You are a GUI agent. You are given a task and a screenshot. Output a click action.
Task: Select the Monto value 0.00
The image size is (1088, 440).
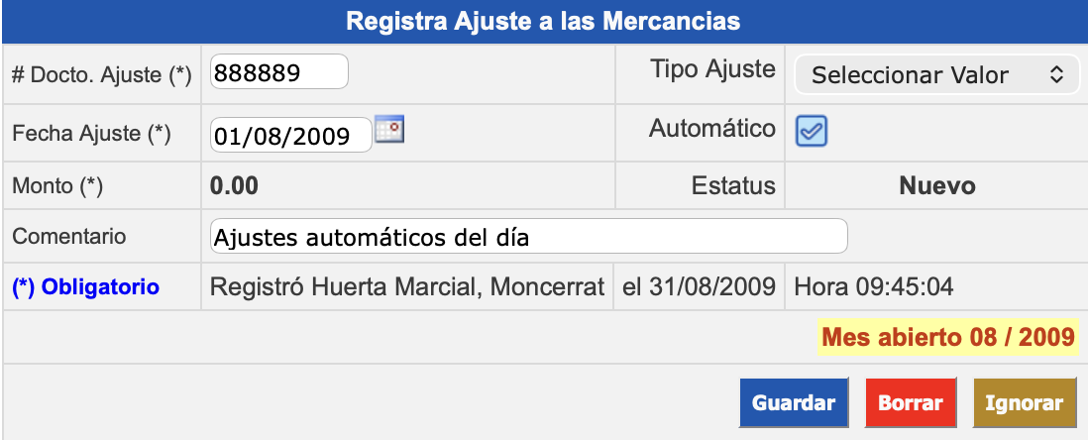click(235, 185)
